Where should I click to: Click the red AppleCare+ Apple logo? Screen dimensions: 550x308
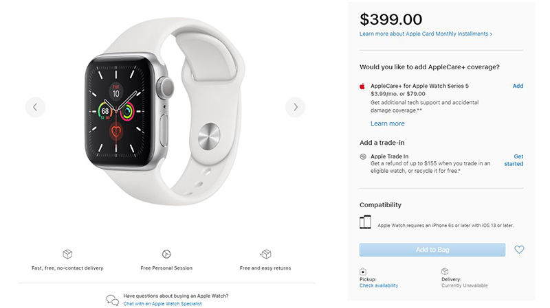[362, 86]
